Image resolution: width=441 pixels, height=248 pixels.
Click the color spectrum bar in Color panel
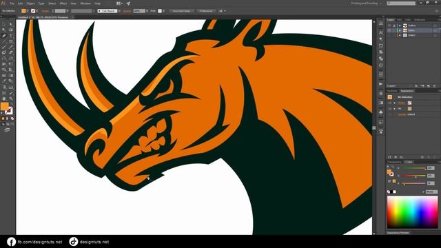(x=412, y=212)
